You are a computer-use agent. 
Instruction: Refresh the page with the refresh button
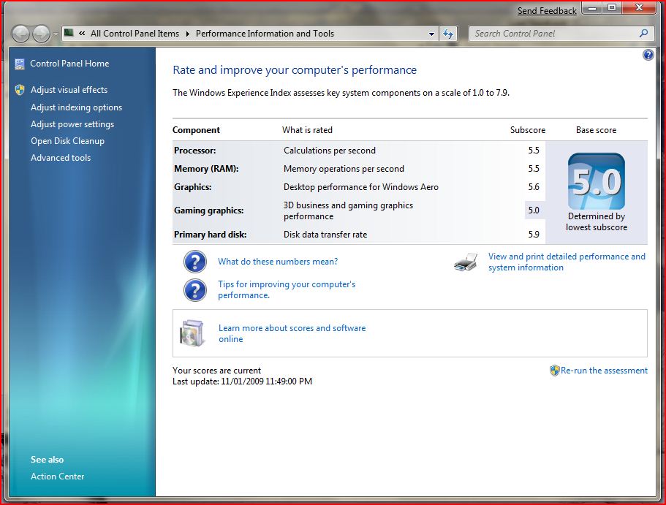(x=448, y=34)
